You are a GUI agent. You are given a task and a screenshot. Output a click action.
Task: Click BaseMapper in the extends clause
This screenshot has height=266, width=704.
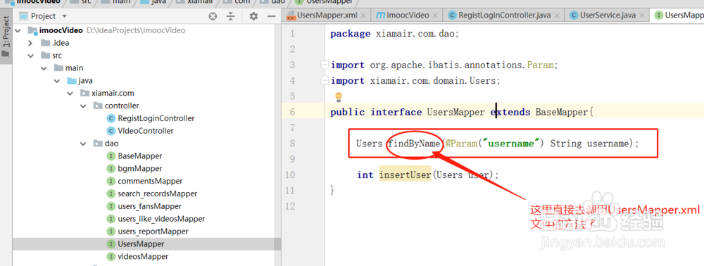562,112
